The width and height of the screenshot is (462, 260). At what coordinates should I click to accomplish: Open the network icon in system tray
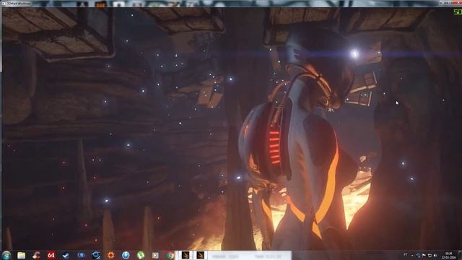(x=430, y=255)
